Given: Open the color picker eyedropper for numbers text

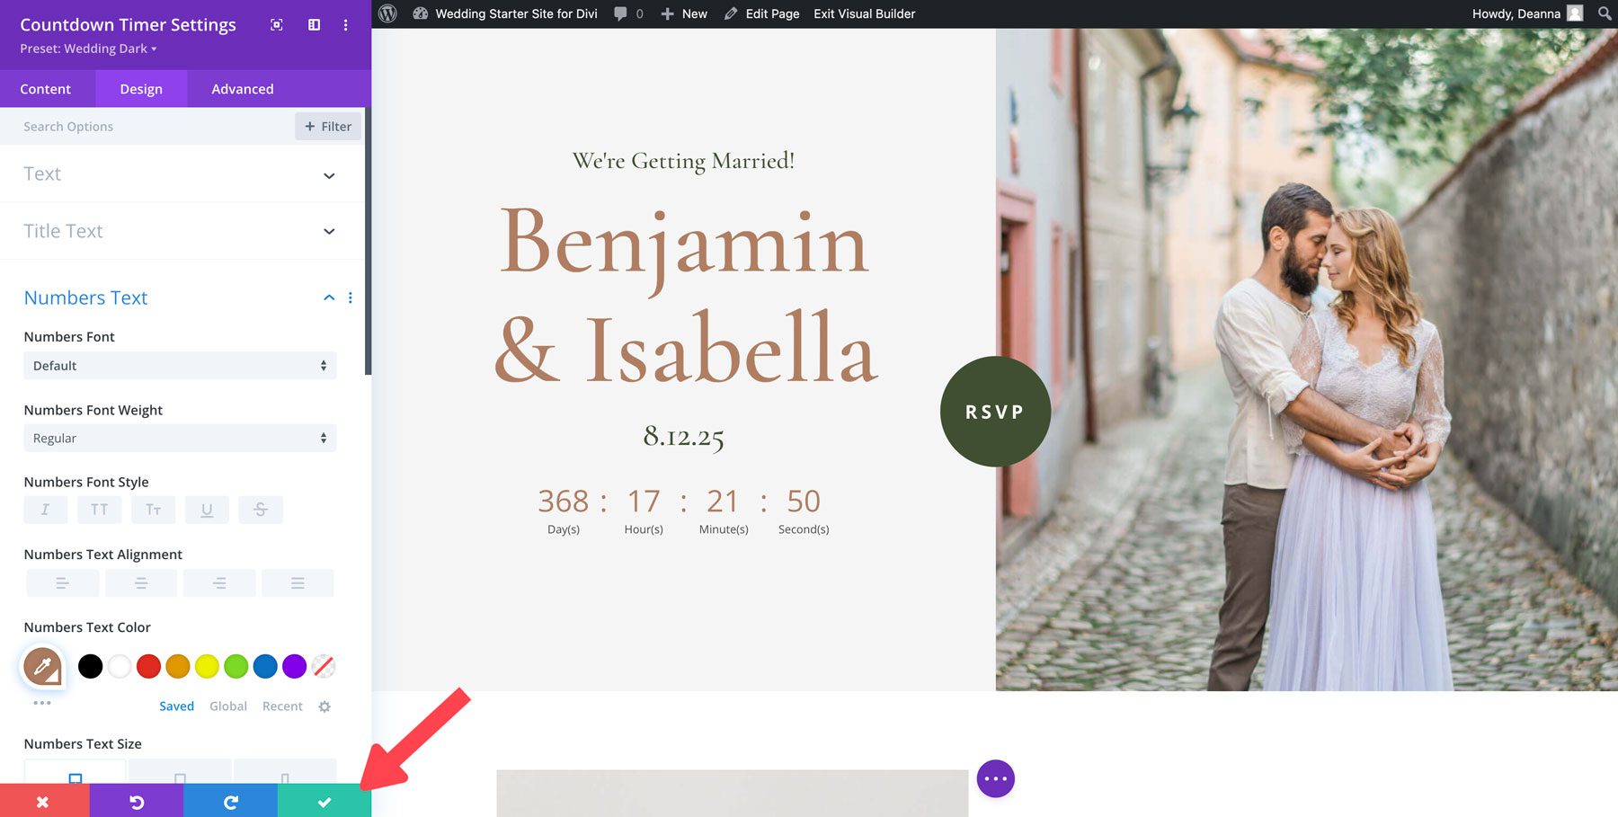Looking at the screenshot, I should (41, 668).
